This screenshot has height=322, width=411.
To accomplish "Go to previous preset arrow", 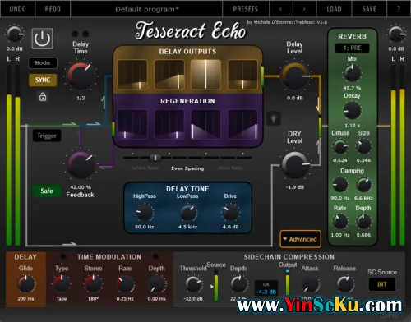I will [281, 9].
